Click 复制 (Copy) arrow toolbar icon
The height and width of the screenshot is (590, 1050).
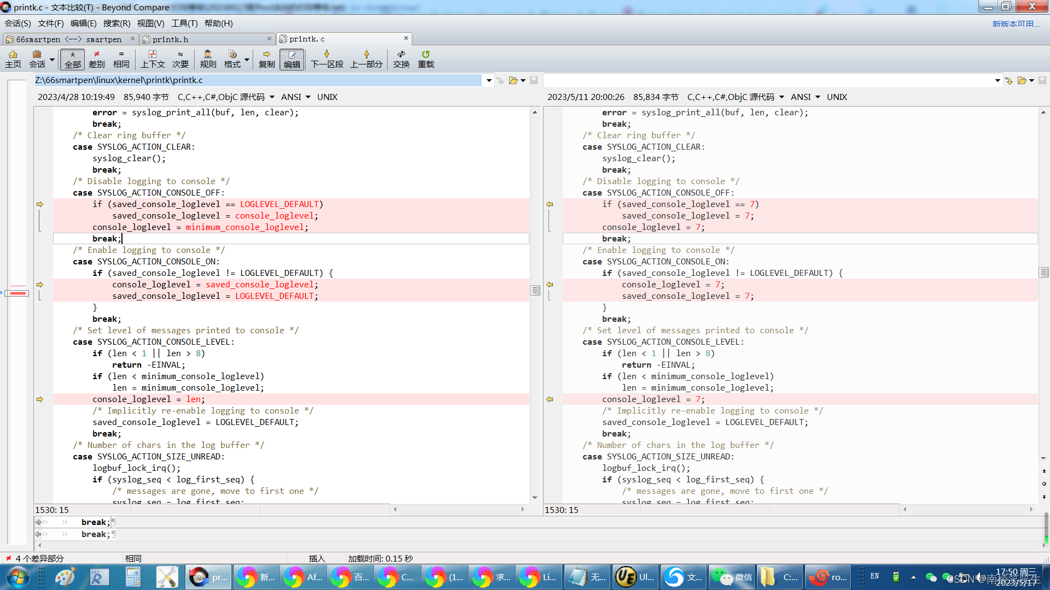[x=266, y=58]
